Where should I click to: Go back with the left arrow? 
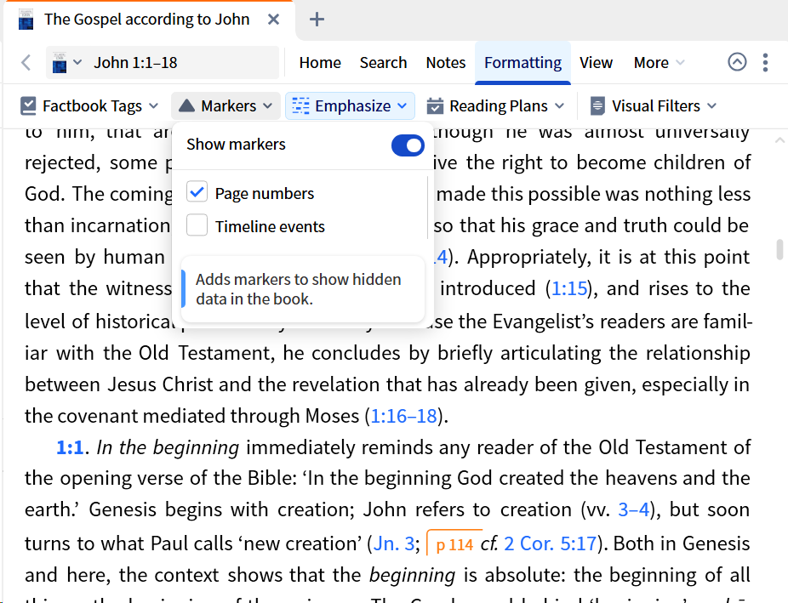[26, 63]
